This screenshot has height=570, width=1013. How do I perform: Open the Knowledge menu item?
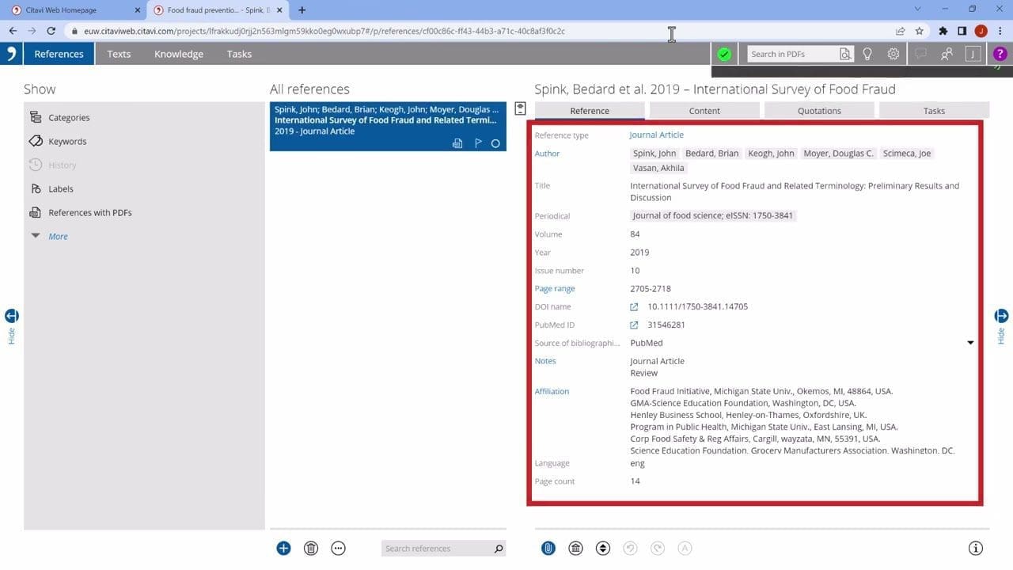pyautogui.click(x=178, y=54)
